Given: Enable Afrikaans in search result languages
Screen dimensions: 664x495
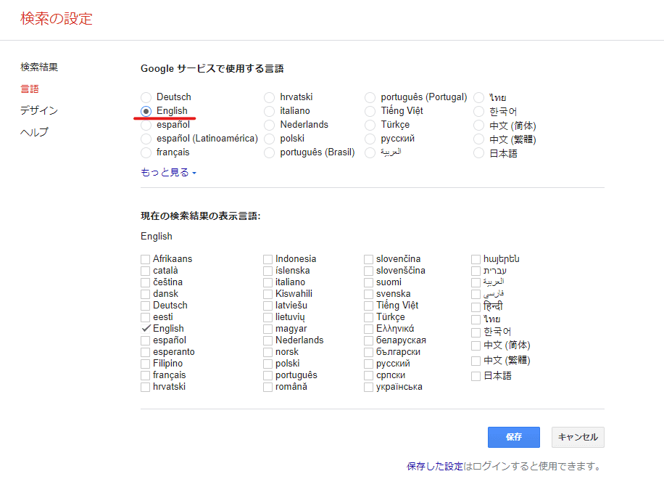Looking at the screenshot, I should tap(146, 259).
